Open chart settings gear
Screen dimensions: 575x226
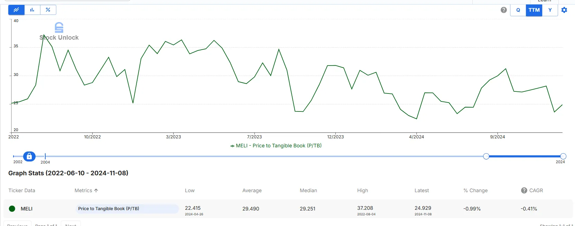564,10
